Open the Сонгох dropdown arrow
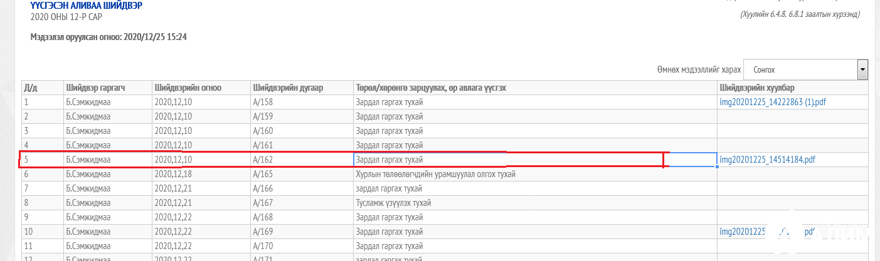 click(862, 70)
